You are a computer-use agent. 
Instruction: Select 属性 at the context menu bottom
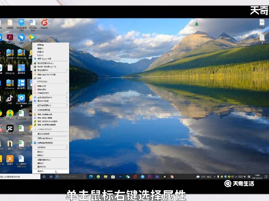(41, 171)
